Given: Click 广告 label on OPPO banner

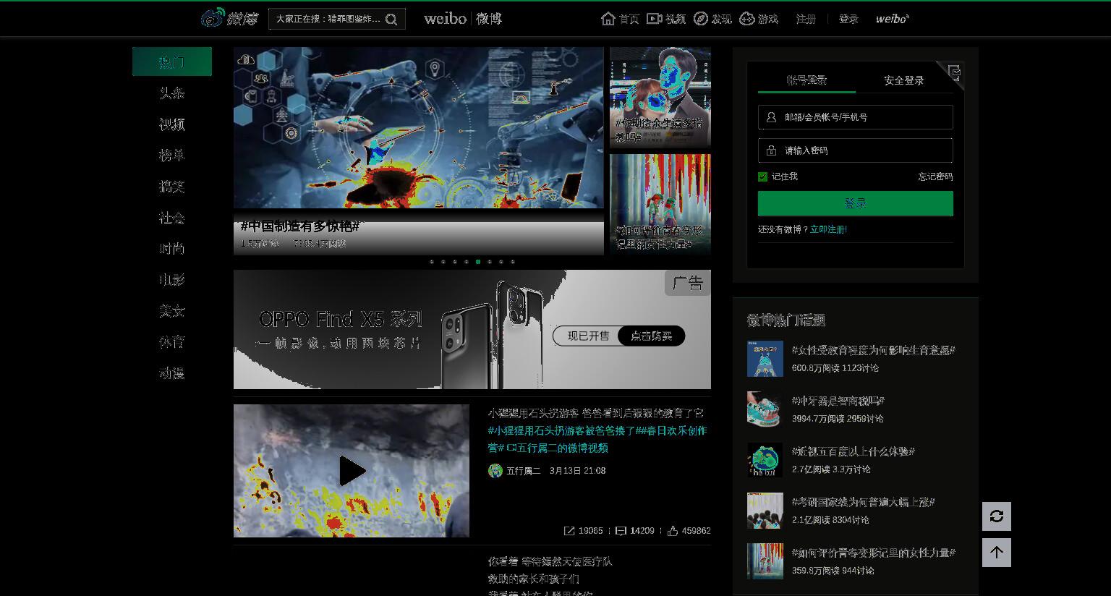Looking at the screenshot, I should coord(687,284).
